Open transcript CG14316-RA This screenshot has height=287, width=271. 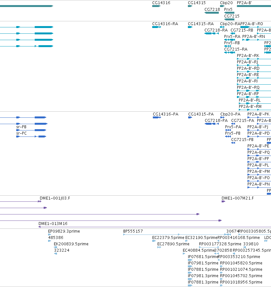[x=165, y=24]
